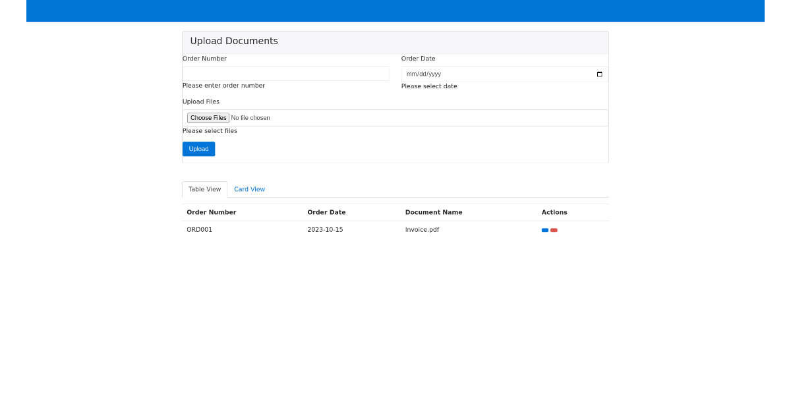Click the Order Date input showing mm/dd/yyyy
The image size is (791, 415).
[x=494, y=74]
